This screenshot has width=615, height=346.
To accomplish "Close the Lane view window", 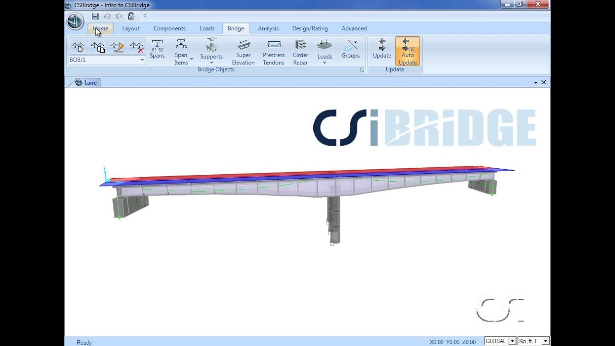I will pos(544,83).
